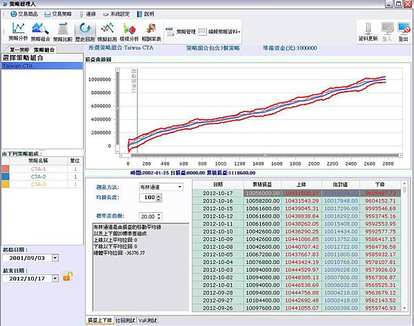
Task: Select the 歷史回測 historical backtest tool
Action: point(85,32)
